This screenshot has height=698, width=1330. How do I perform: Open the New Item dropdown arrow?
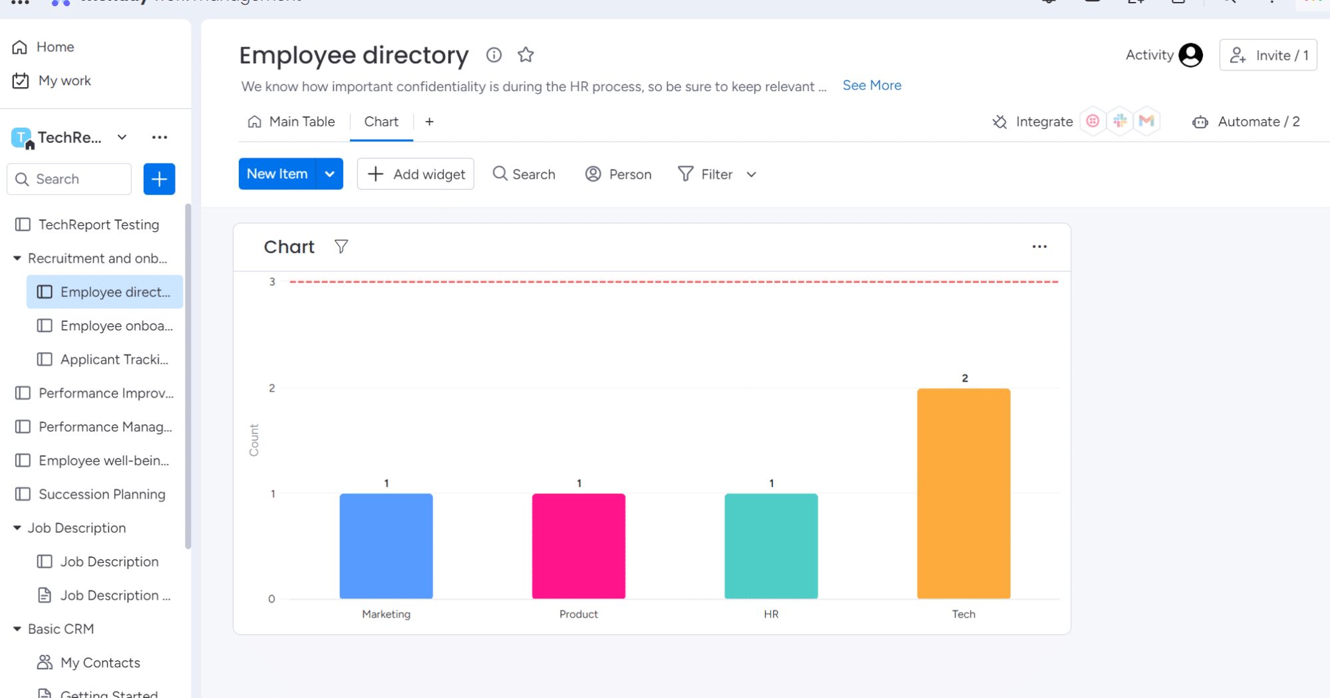(329, 174)
